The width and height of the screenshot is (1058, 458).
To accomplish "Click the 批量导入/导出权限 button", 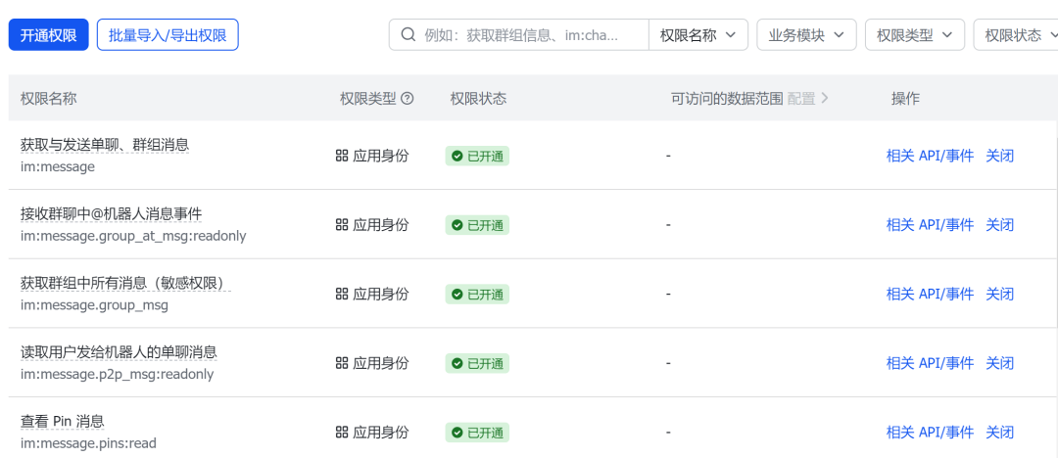I will click(168, 35).
